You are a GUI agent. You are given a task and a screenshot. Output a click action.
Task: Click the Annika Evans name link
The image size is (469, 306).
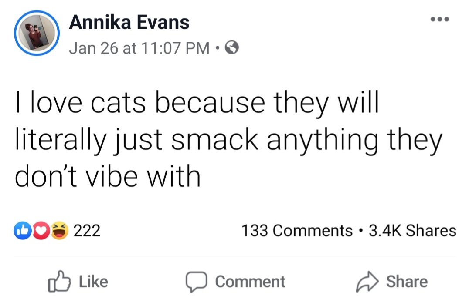pos(129,22)
